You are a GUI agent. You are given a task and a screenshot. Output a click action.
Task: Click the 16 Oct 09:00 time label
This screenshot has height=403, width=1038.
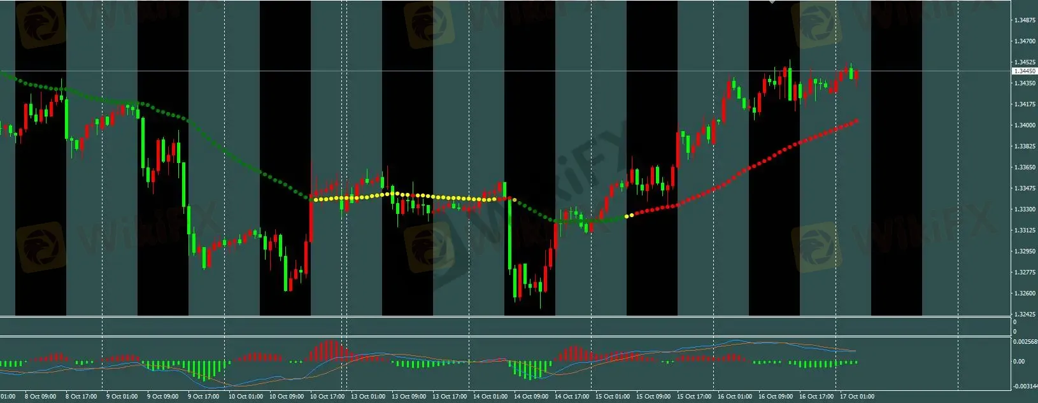(x=776, y=397)
